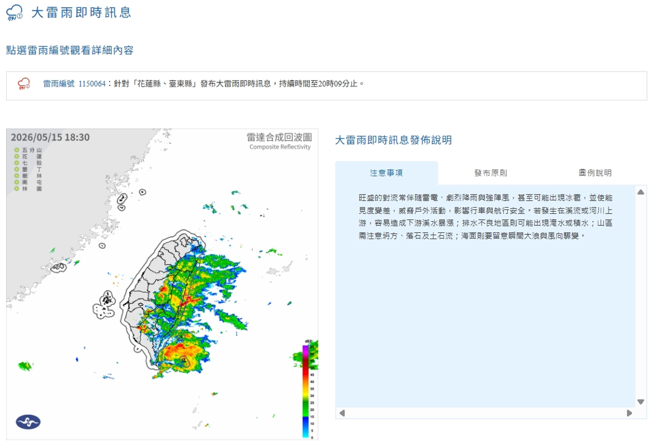
Task: Click the 雷雨編號 label link
Action: pos(59,84)
